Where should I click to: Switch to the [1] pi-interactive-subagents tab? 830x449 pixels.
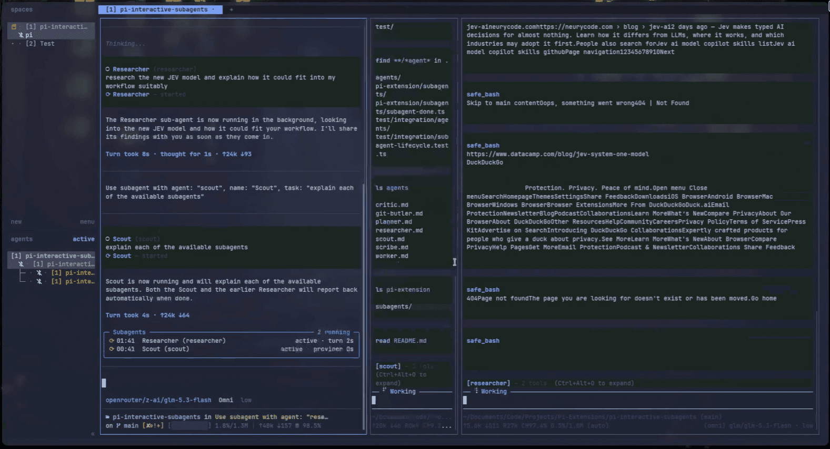[160, 9]
